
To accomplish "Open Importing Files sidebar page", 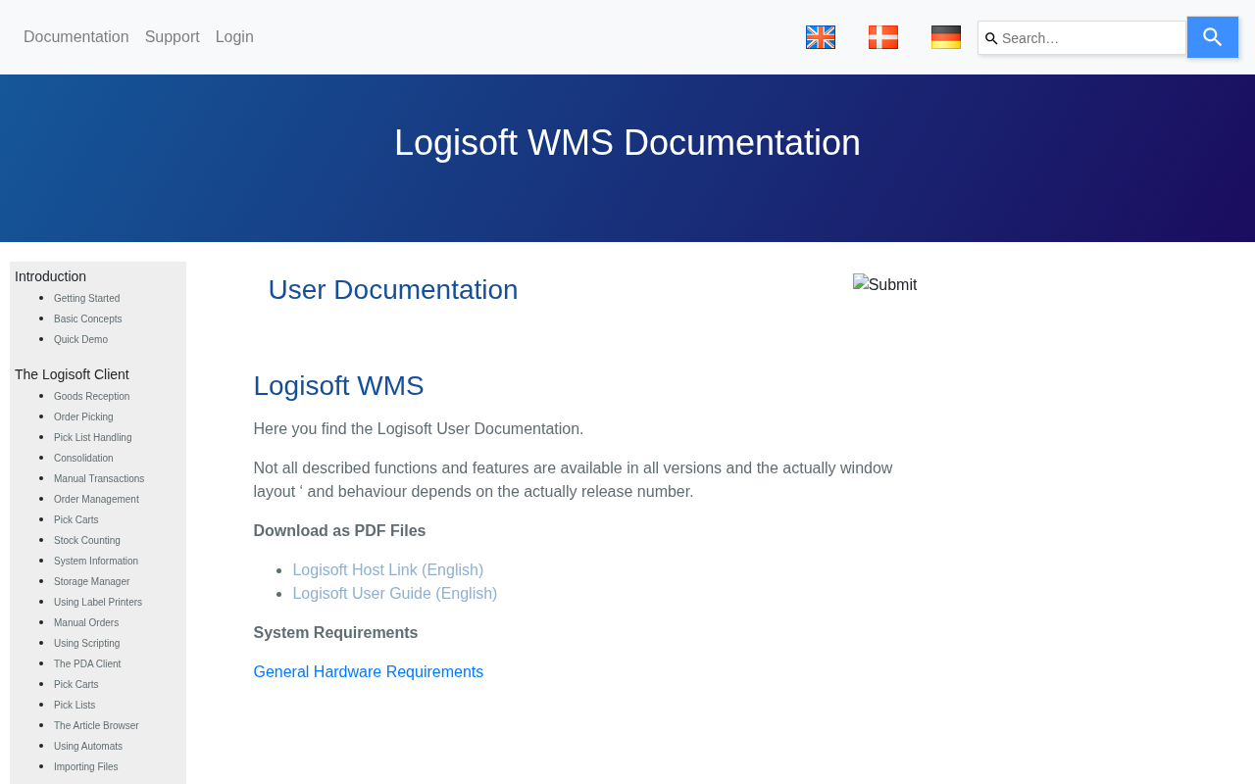I will (x=86, y=767).
